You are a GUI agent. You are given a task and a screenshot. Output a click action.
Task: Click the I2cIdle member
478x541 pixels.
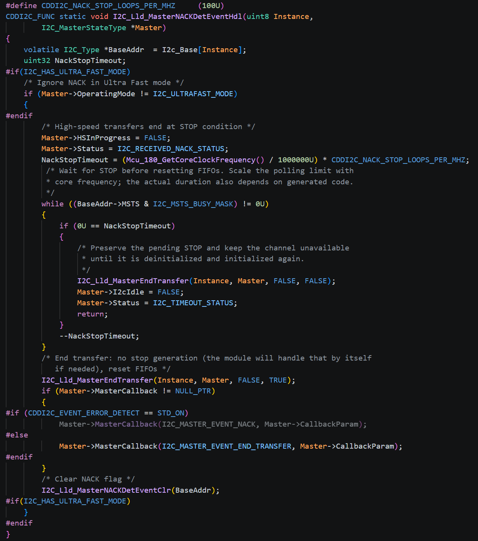(x=128, y=292)
